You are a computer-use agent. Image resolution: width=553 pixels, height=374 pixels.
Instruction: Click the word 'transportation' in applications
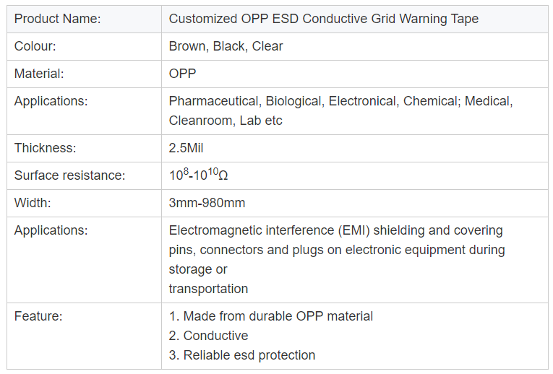[x=208, y=289]
